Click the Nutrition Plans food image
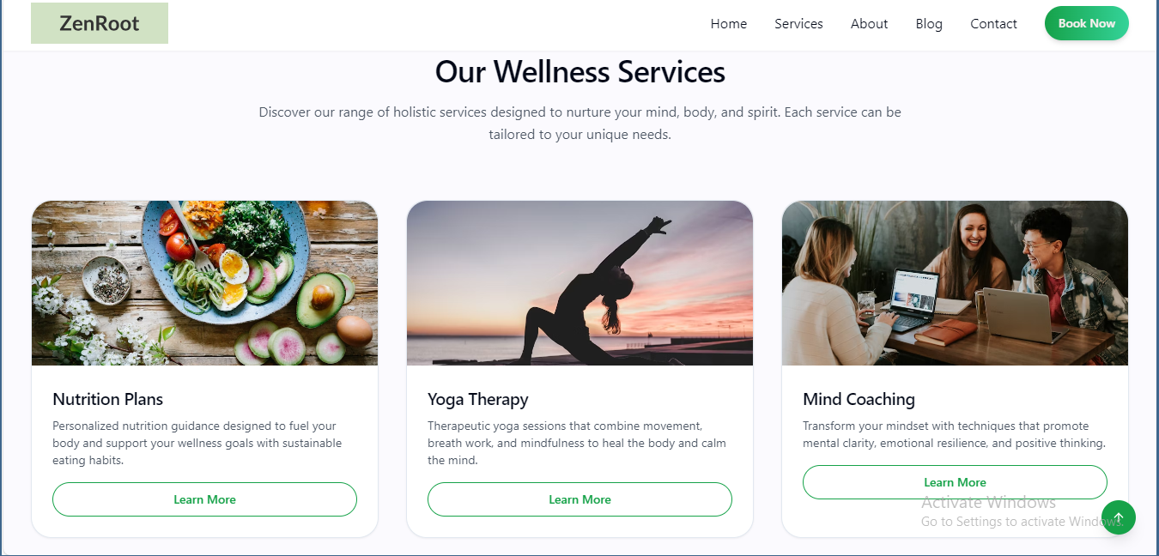 (x=204, y=283)
